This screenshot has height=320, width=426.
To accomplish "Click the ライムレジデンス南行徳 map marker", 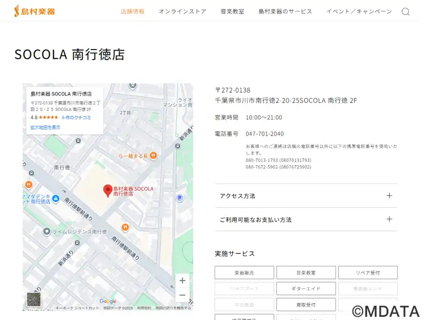I will (47, 231).
